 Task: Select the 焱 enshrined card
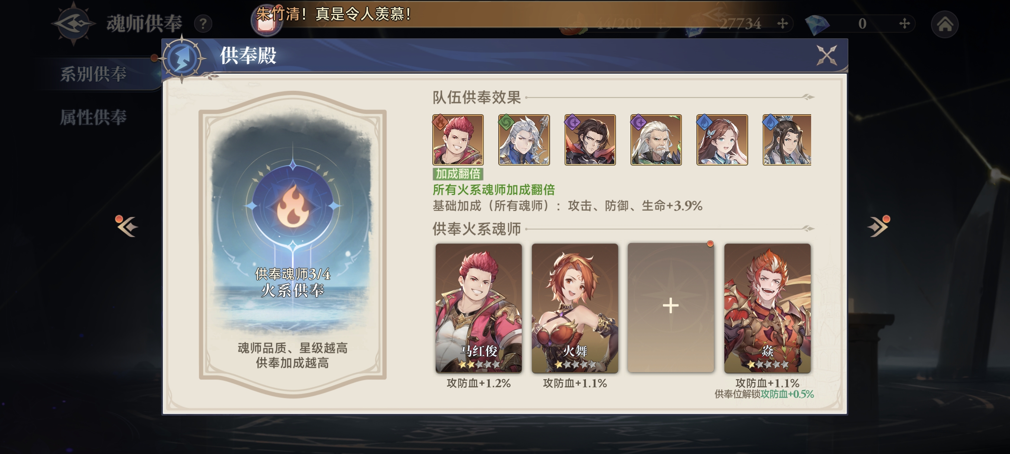(x=767, y=307)
